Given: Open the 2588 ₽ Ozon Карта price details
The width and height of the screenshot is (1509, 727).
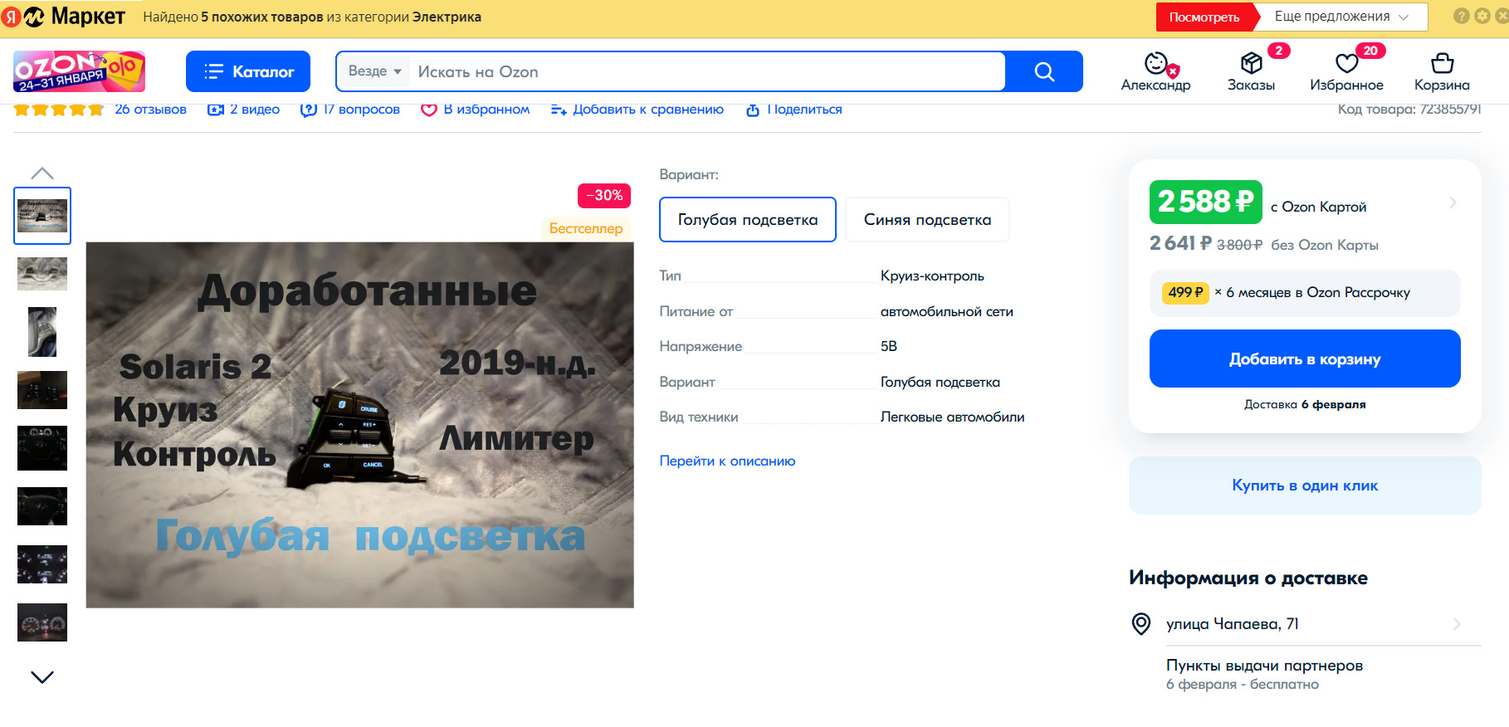Looking at the screenshot, I should coord(1303,202).
